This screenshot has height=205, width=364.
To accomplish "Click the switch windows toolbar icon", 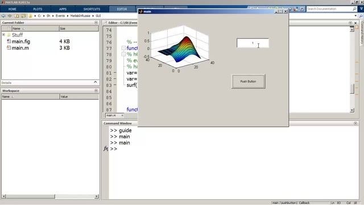I will 296,9.
